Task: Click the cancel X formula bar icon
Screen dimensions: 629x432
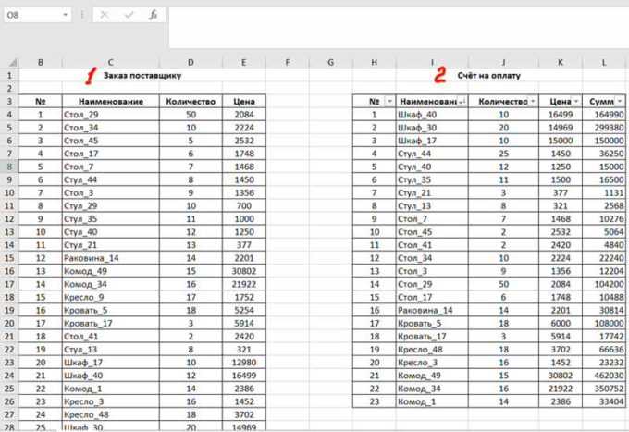Action: pyautogui.click(x=105, y=15)
